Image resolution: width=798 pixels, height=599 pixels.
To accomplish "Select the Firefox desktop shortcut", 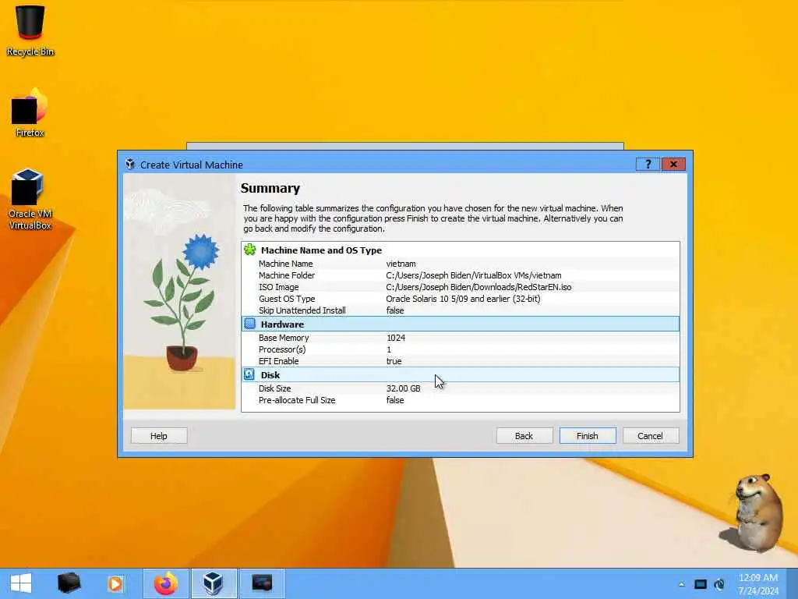I will [30, 113].
